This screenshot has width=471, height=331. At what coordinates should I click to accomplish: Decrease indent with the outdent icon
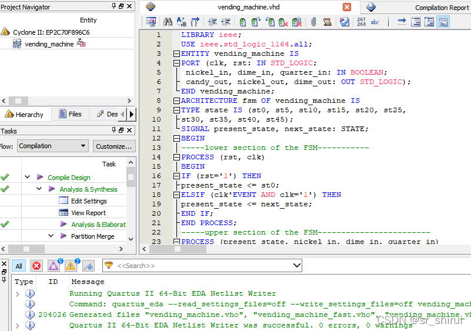[x=226, y=22]
